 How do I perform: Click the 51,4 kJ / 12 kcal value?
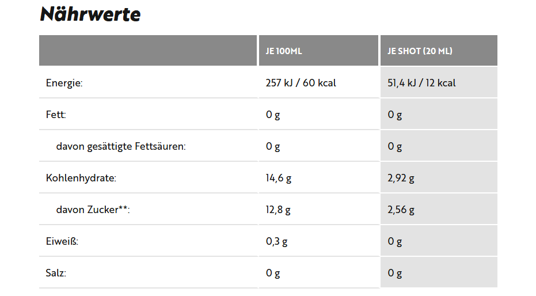(421, 83)
